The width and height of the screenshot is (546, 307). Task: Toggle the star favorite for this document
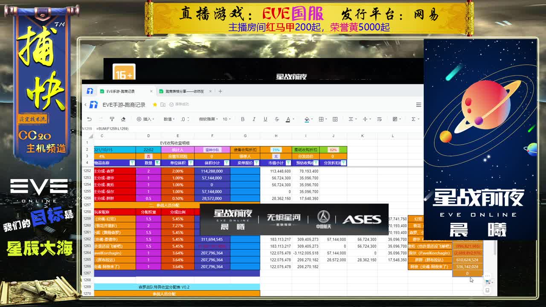click(x=155, y=104)
